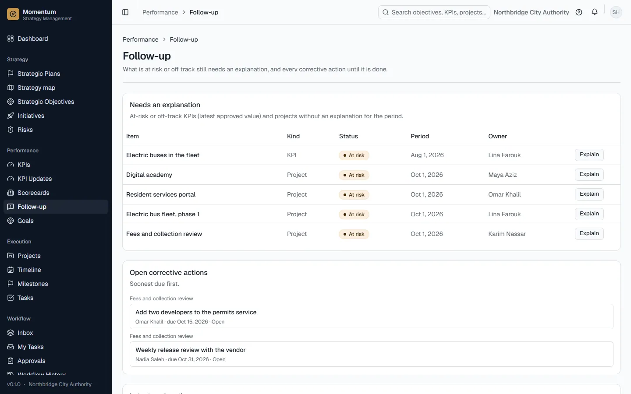Click the 'Resident services portal' item name
This screenshot has width=631, height=394.
[161, 194]
